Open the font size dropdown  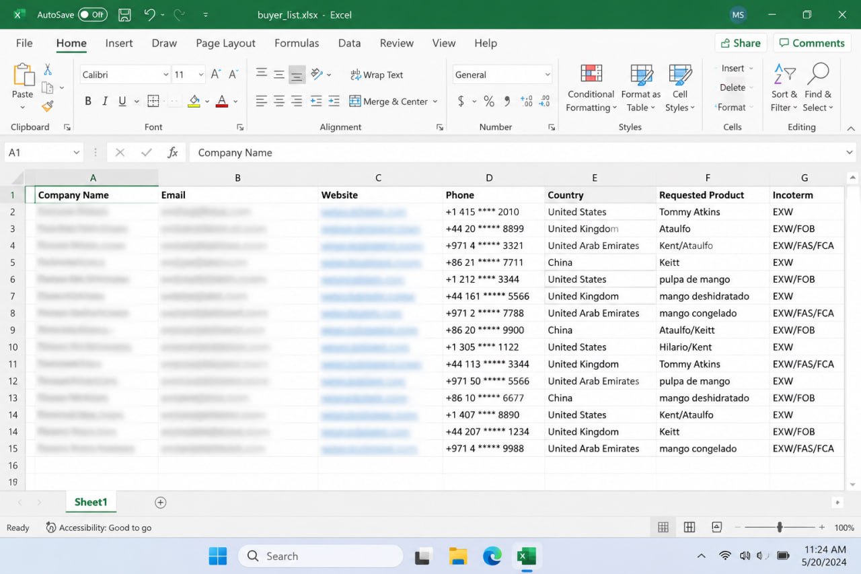[x=200, y=75]
